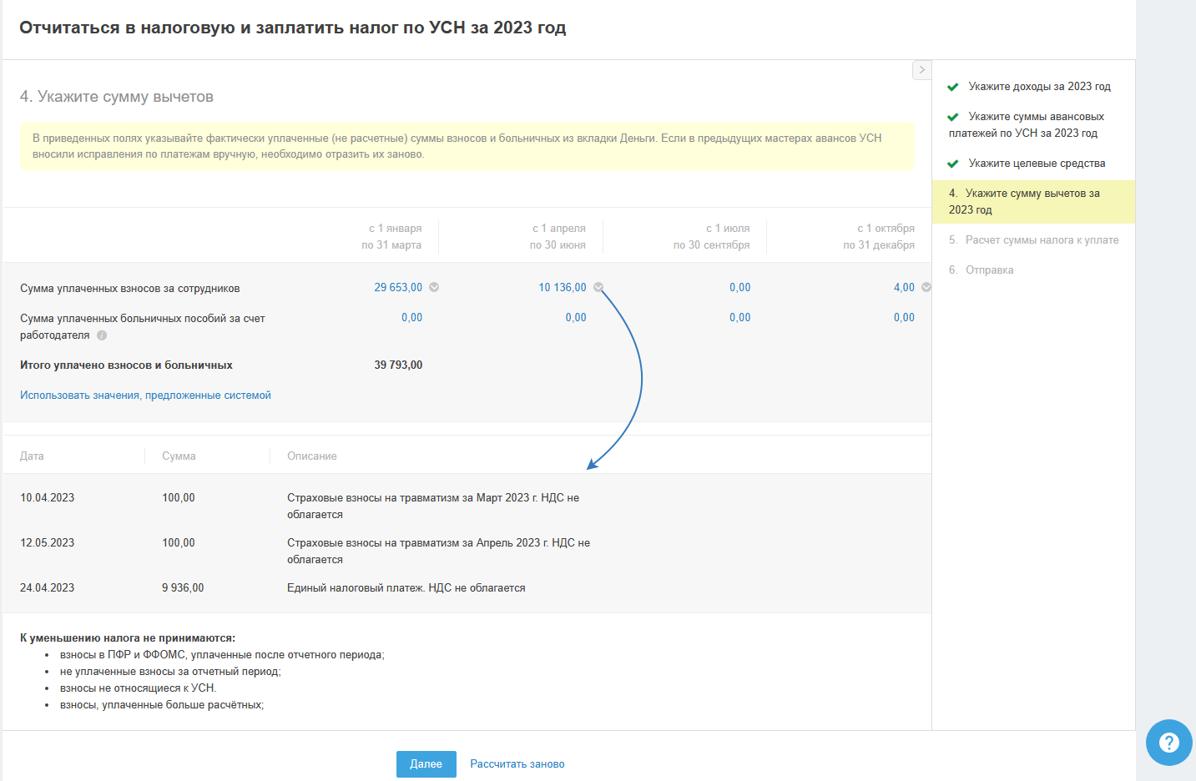This screenshot has height=781, width=1196.
Task: Click 'Рассчитать заново' link
Action: (517, 764)
